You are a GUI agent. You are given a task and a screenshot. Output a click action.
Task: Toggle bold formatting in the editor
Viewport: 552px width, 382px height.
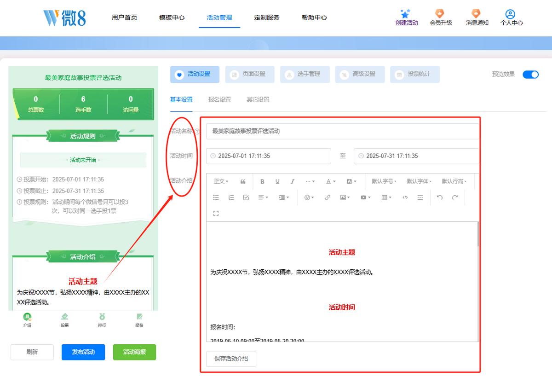(263, 181)
